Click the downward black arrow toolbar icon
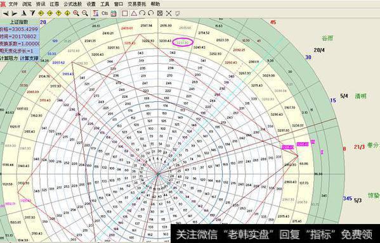This screenshot has width=380, height=243. pyautogui.click(x=32, y=13)
